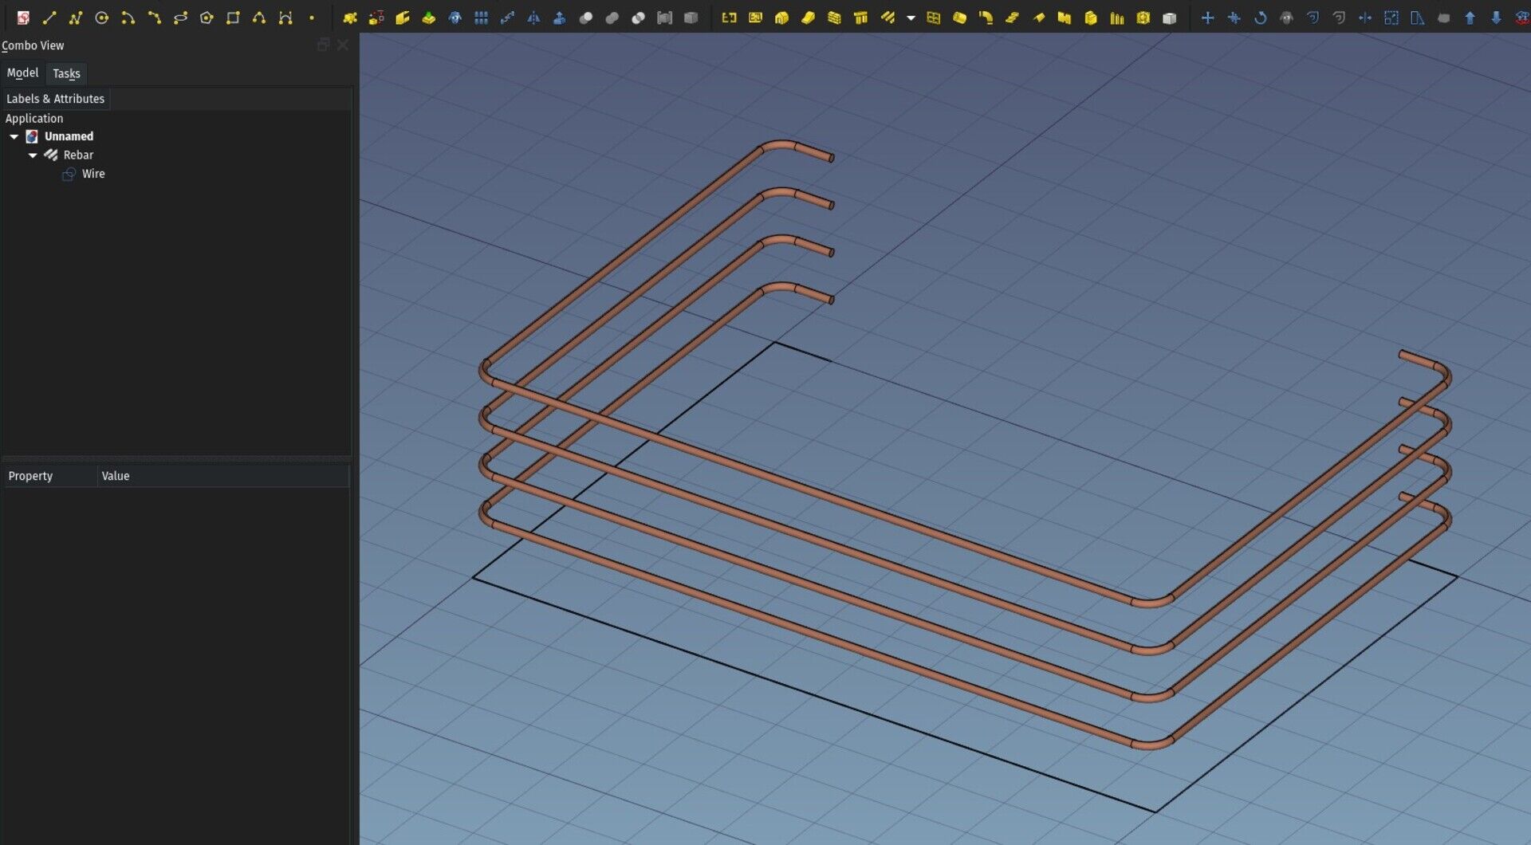
Task: Select the Point drawing tool
Action: pyautogui.click(x=312, y=18)
